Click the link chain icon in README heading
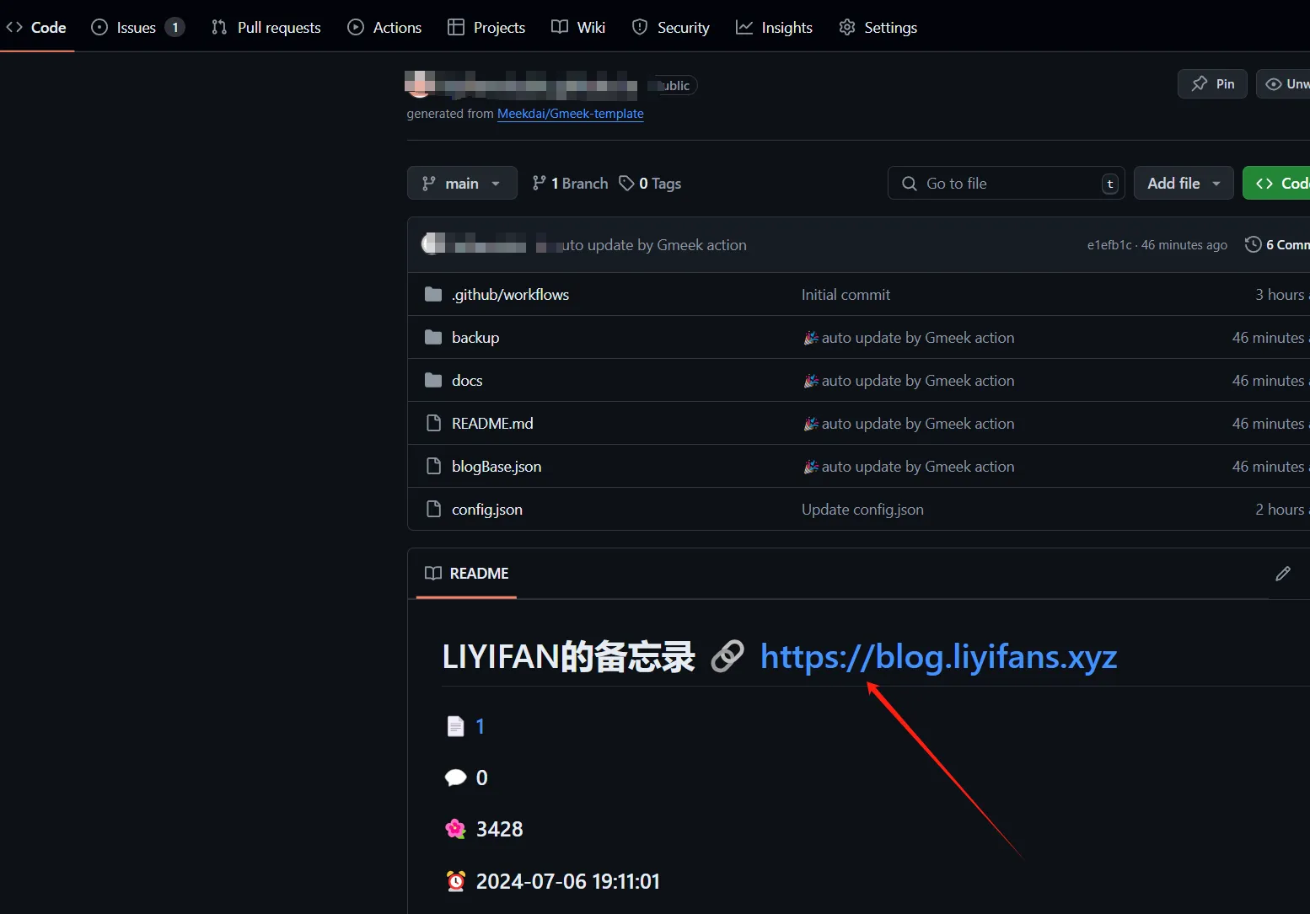Viewport: 1310px width, 914px height. pyautogui.click(x=727, y=657)
